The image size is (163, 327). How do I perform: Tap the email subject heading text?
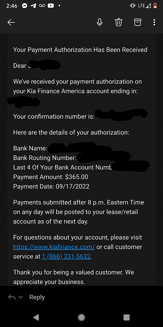(80, 50)
